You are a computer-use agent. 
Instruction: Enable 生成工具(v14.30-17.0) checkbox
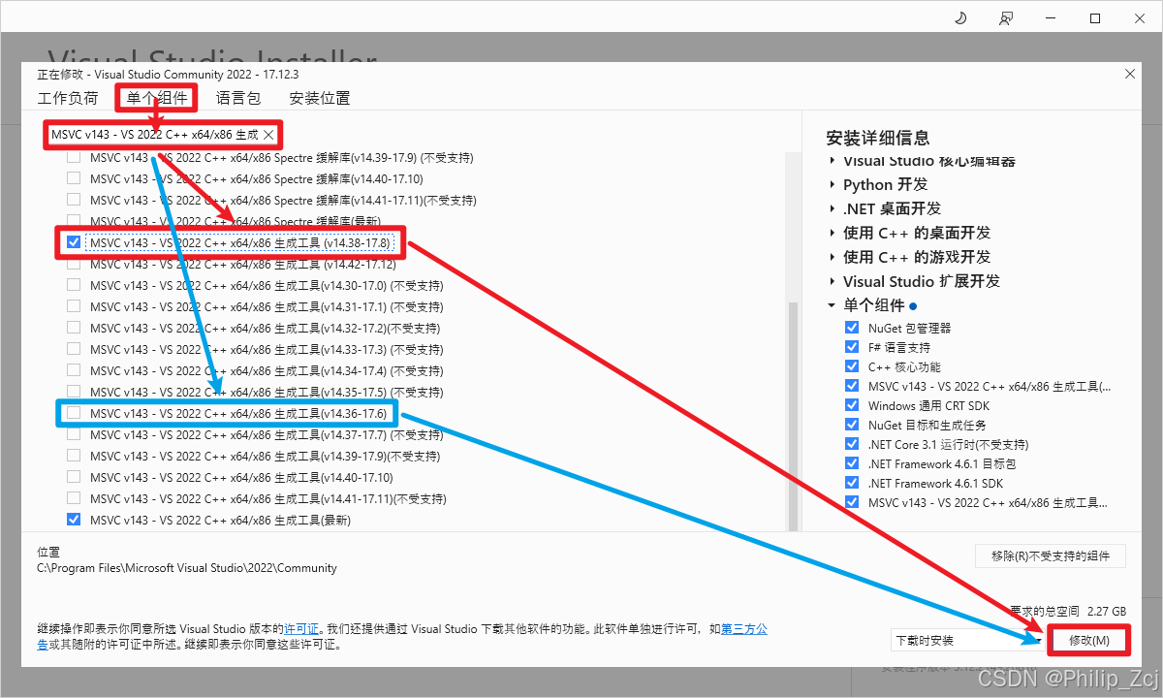click(74, 285)
